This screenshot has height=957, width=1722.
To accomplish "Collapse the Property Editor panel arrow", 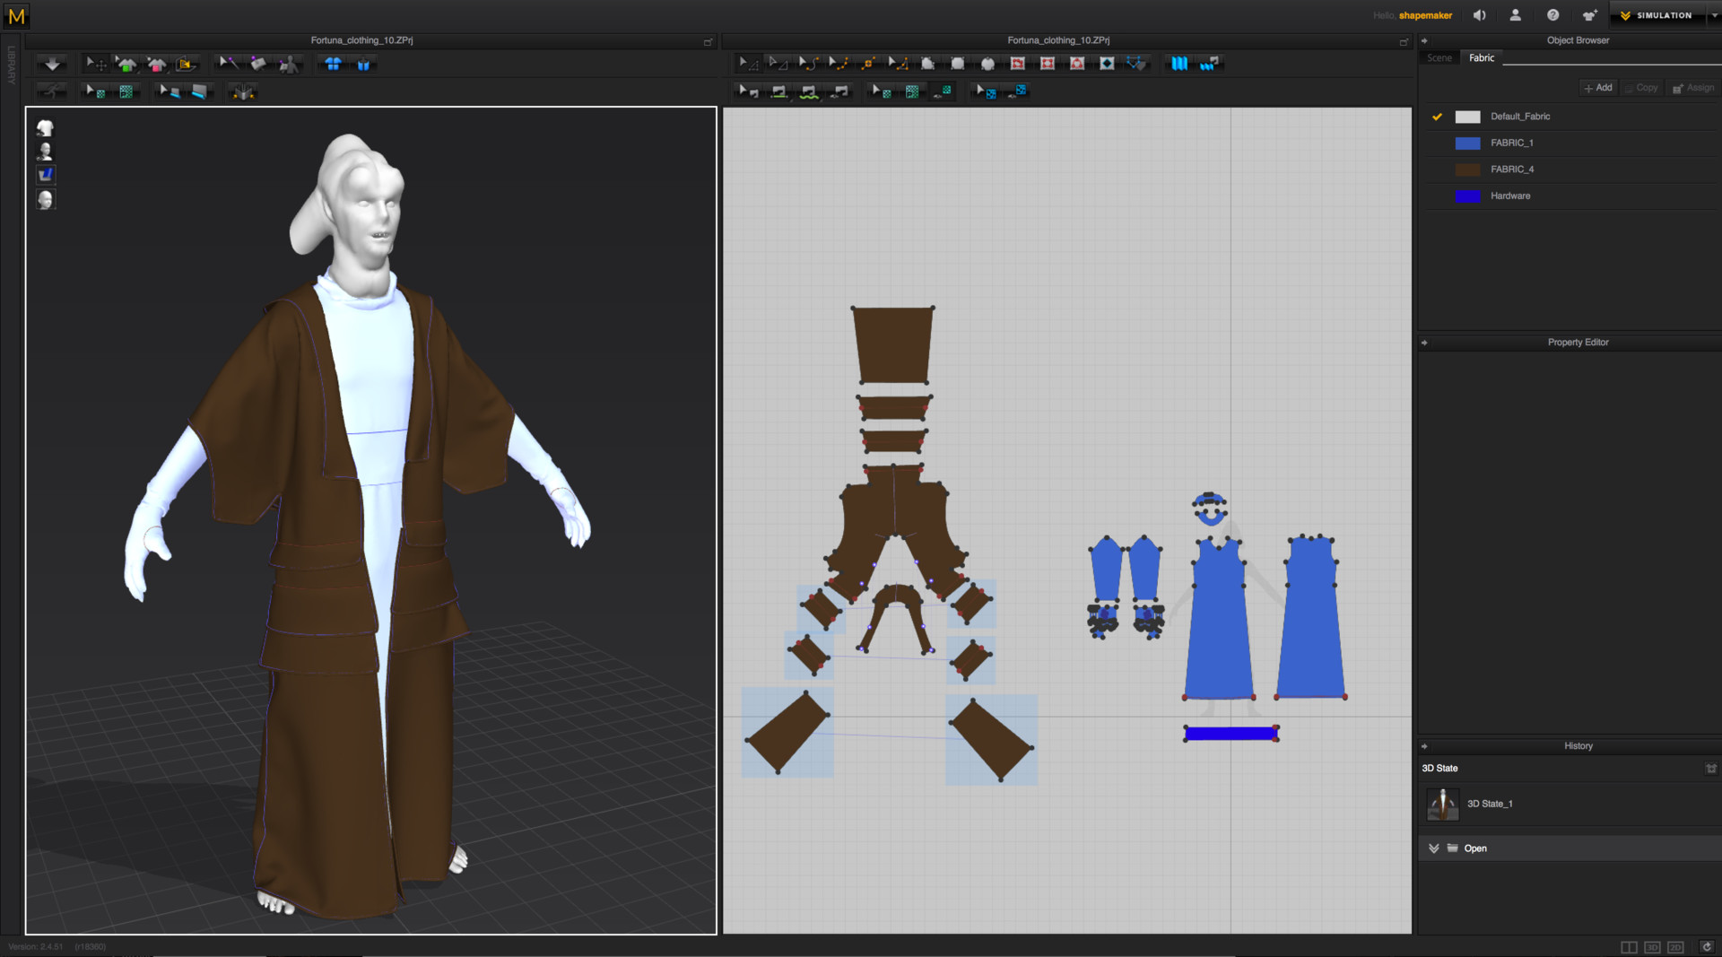I will pos(1424,343).
